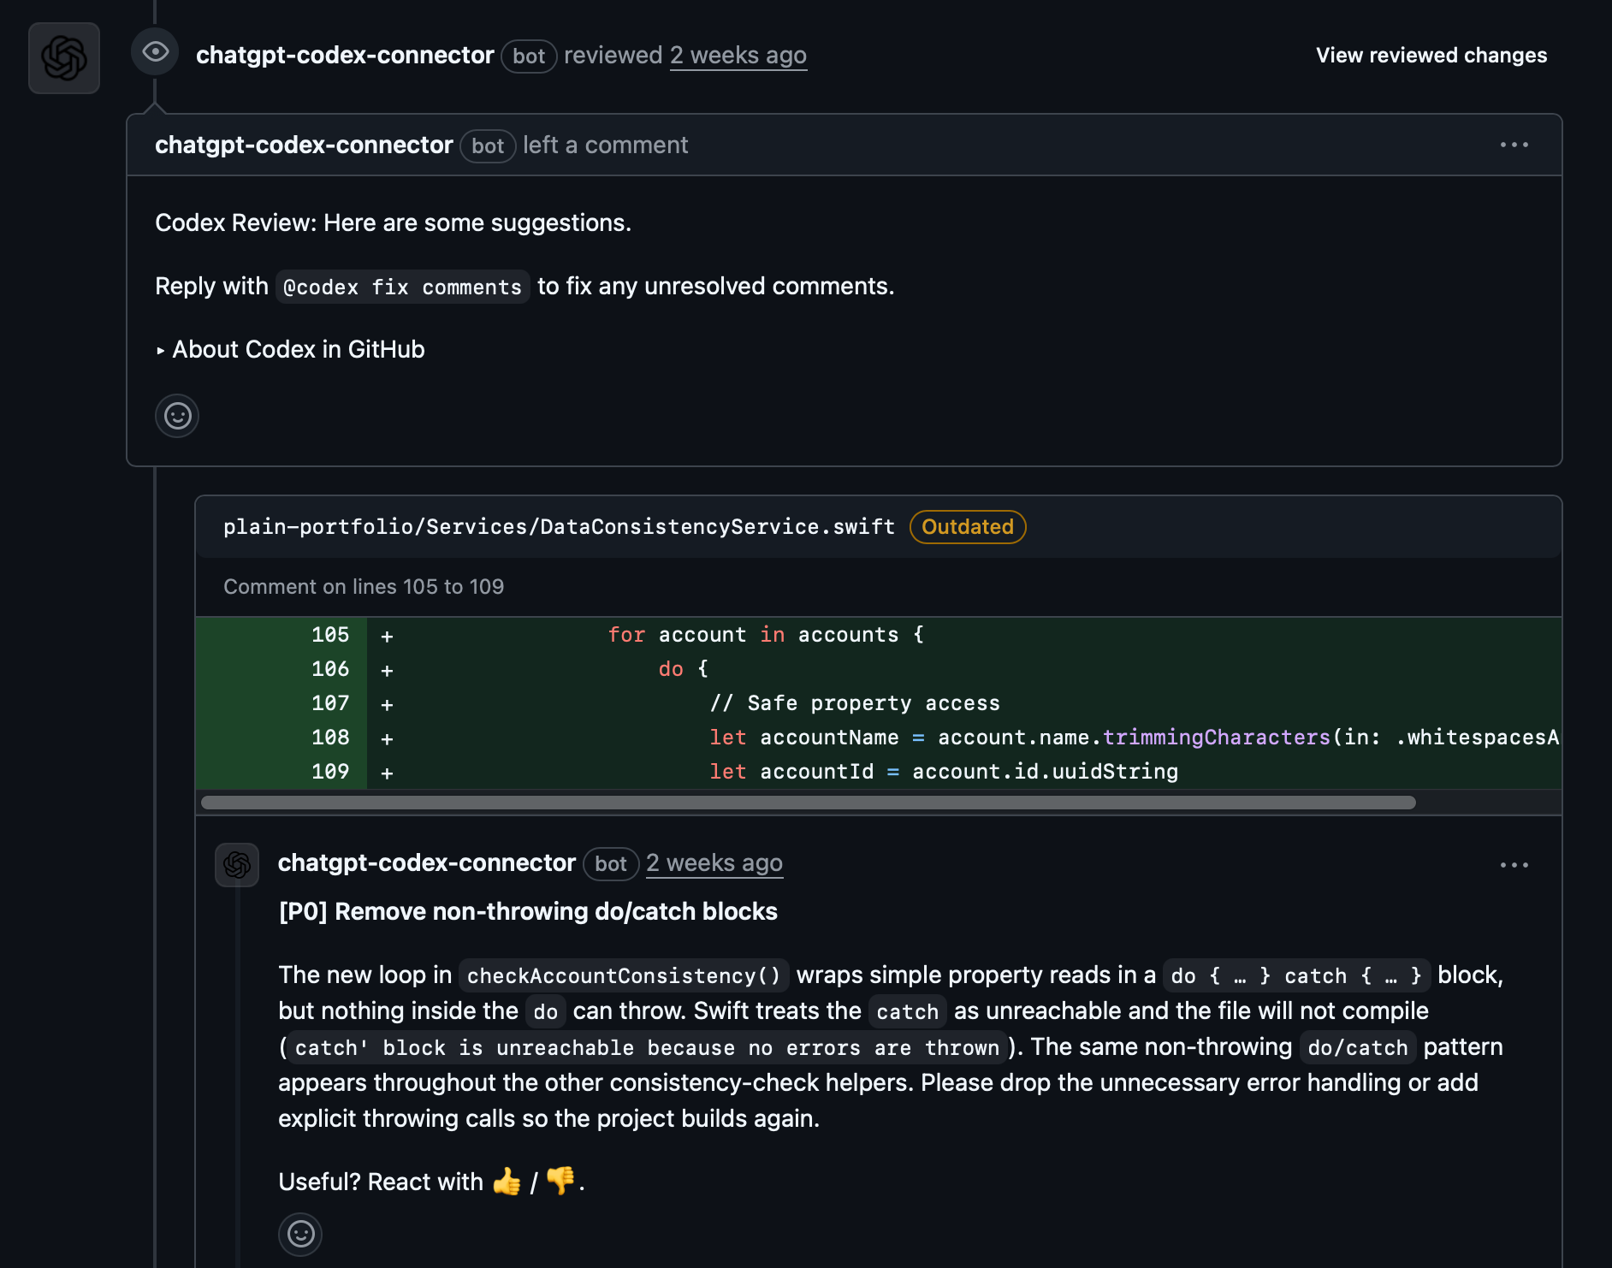Click chatgpt-codex-connector name on inline comment

click(426, 863)
